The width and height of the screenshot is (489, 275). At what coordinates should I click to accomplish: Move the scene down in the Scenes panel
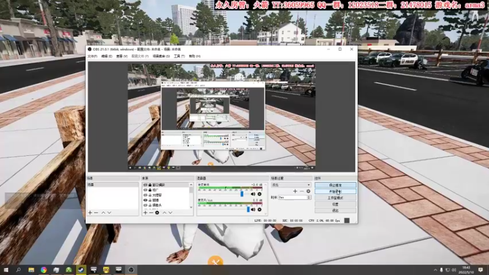coord(109,213)
